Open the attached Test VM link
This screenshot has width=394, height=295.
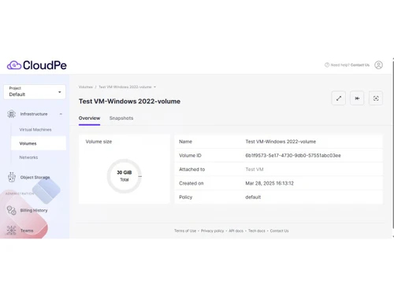[x=255, y=169]
